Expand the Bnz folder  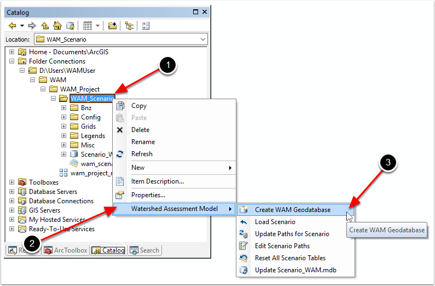coord(63,108)
